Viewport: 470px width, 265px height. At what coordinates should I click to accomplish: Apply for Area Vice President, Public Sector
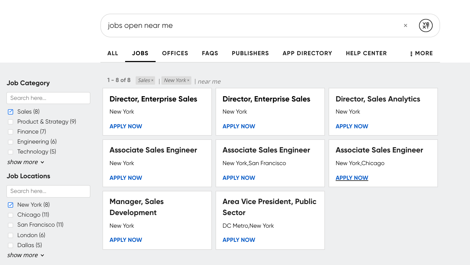coord(239,240)
